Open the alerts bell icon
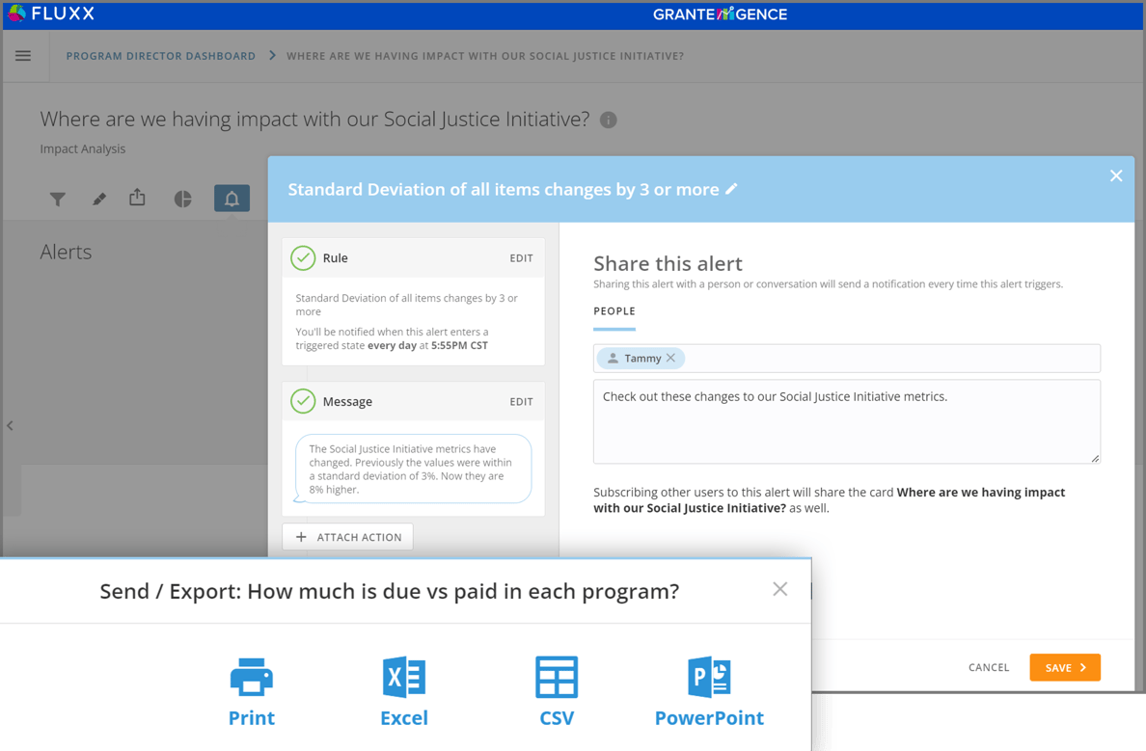The height and width of the screenshot is (751, 1146). [231, 198]
